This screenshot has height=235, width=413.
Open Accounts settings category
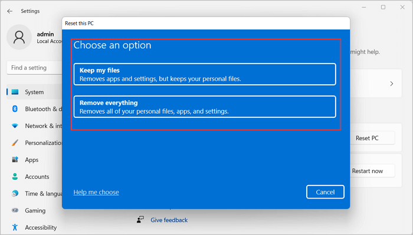click(x=37, y=177)
